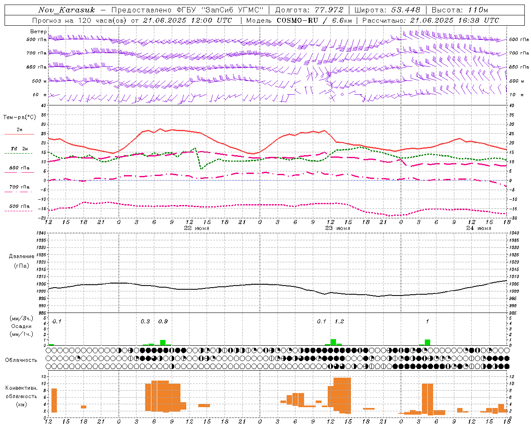Image resolution: width=531 pixels, height=425 pixels.
Task: Click the Ветер section label
Action: 39,32
